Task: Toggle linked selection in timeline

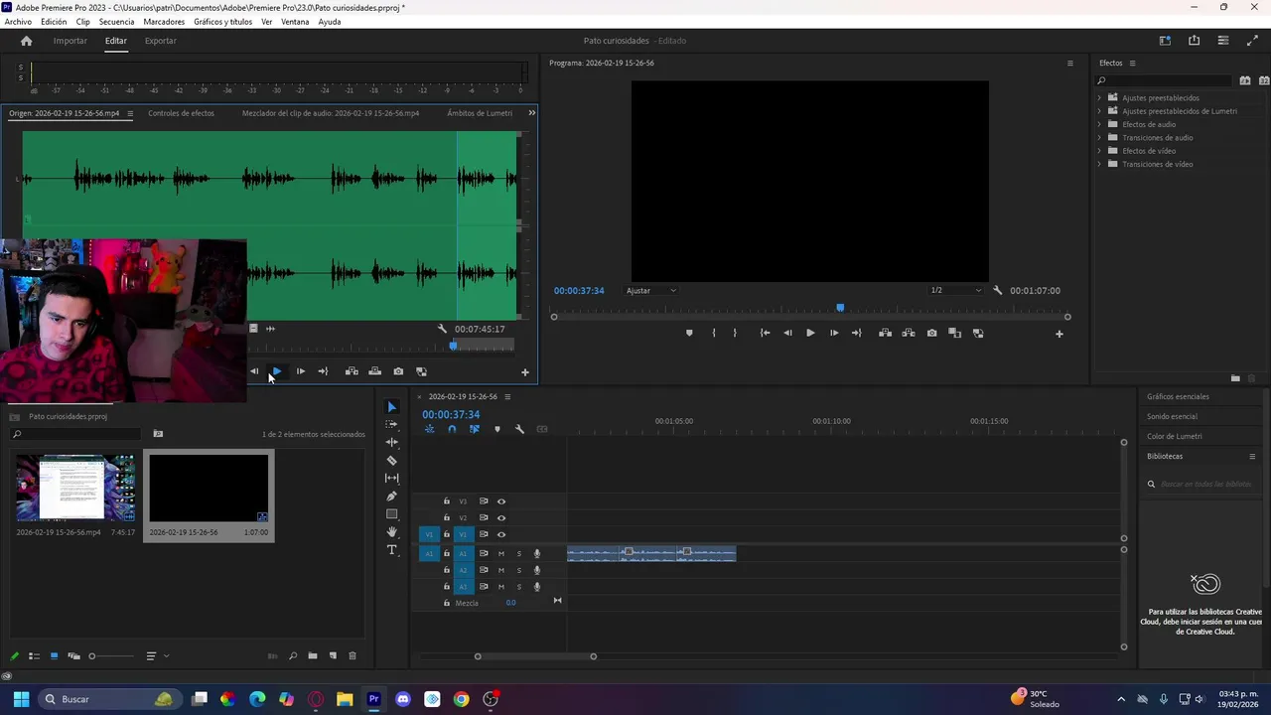Action: click(475, 429)
